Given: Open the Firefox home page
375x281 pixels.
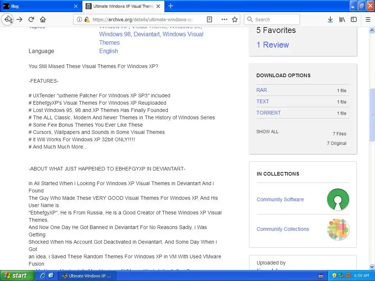Looking at the screenshot, I should [x=43, y=19].
